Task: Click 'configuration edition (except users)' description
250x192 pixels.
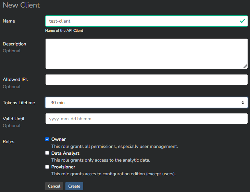Action: click(x=113, y=174)
